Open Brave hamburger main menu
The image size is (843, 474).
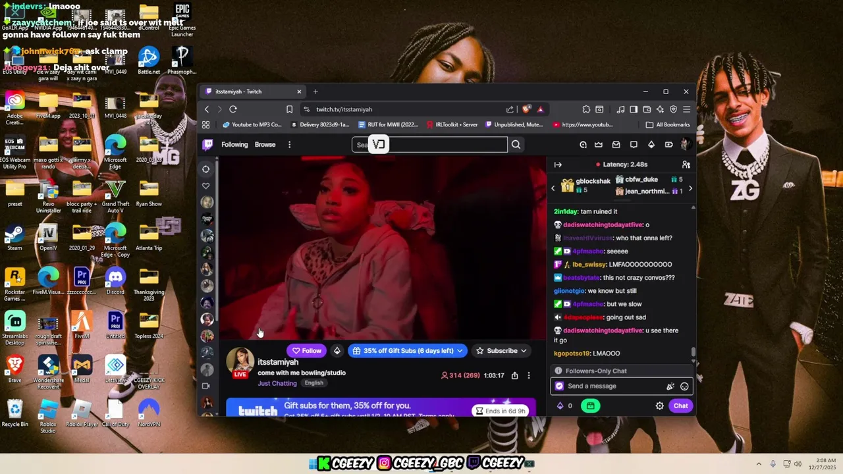point(686,109)
